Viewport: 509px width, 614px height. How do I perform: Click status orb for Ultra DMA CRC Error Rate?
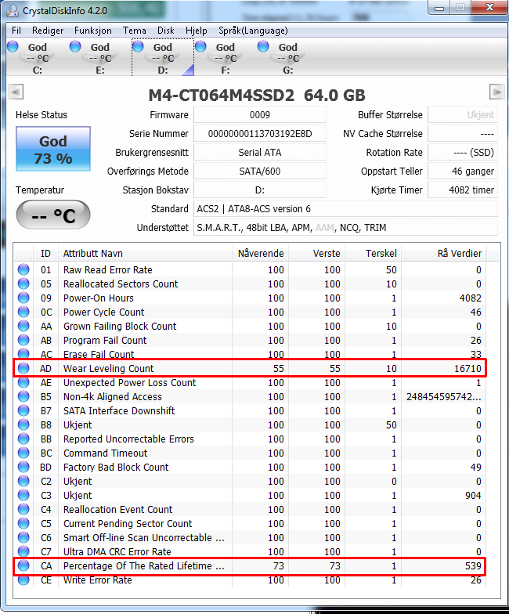(23, 551)
